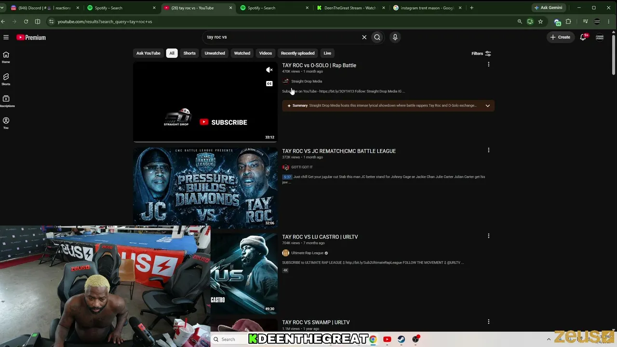Open TAY ROC VS JC REMATCH title link
617x347 pixels.
[x=339, y=151]
